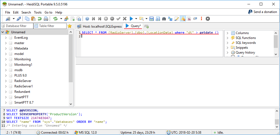
Task: Expand the EventLog database node
Action: [x=6, y=38]
